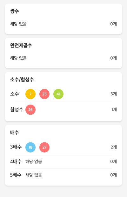
Task: Tap the green number 41 ball
Action: click(x=58, y=94)
